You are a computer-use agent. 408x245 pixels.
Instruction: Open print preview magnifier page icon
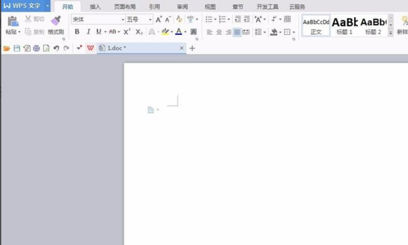tap(46, 48)
